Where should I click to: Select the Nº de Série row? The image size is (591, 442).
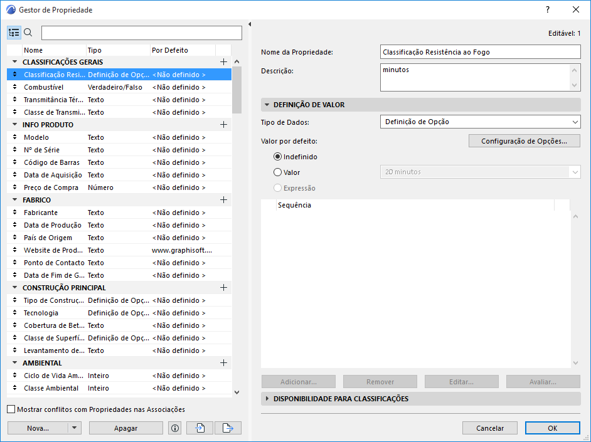tap(119, 150)
